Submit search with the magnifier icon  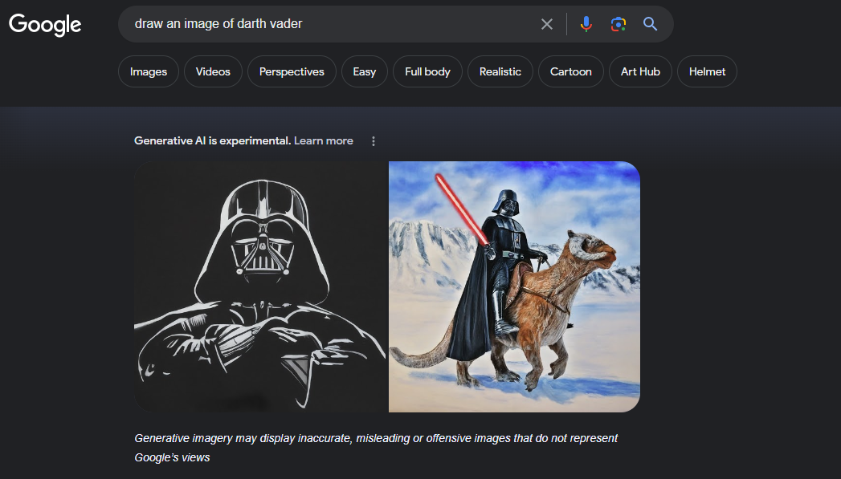point(650,24)
